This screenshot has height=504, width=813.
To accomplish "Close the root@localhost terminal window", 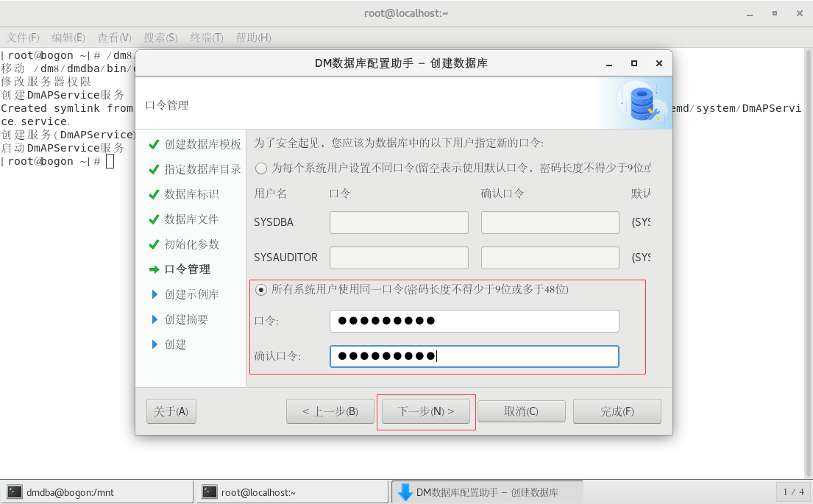I will tap(800, 13).
